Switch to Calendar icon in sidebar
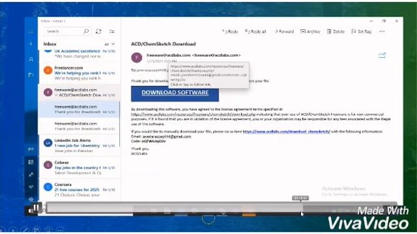Image resolution: width=417 pixels, height=234 pixels. pos(31,162)
